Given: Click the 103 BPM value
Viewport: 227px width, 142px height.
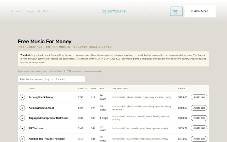Looking at the screenshot, I should [x=93, y=118].
